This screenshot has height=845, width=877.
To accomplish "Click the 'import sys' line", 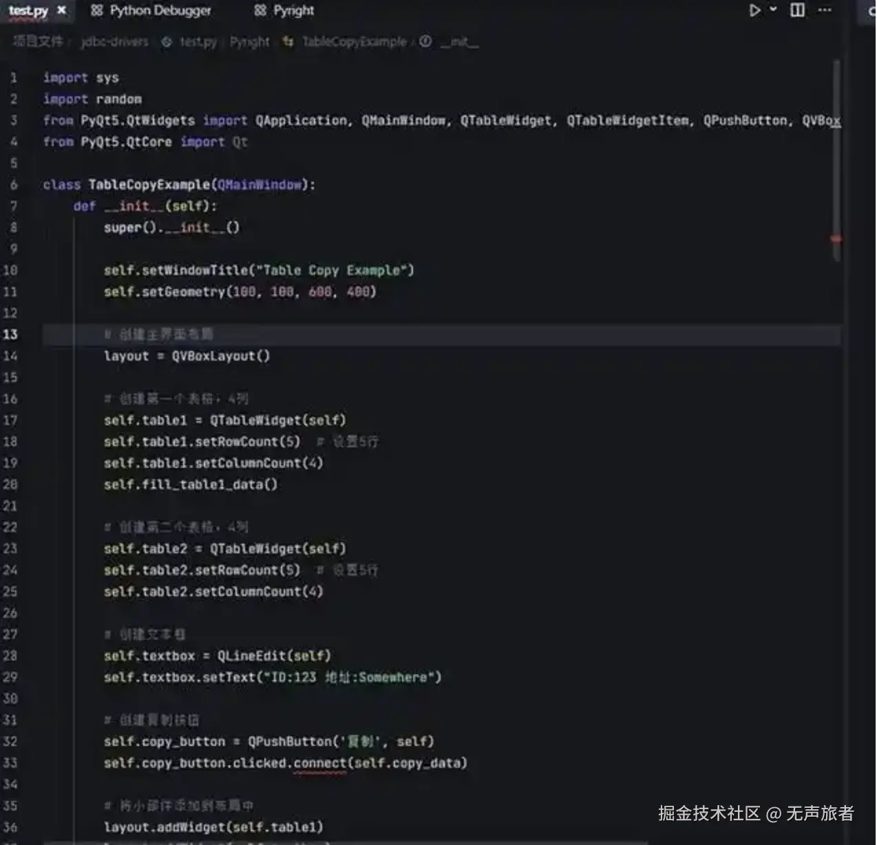I will click(x=81, y=78).
